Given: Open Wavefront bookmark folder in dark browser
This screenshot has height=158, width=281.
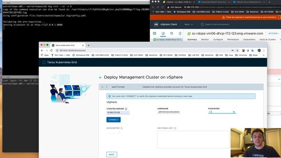Looking at the screenshot, I should pos(252,12).
